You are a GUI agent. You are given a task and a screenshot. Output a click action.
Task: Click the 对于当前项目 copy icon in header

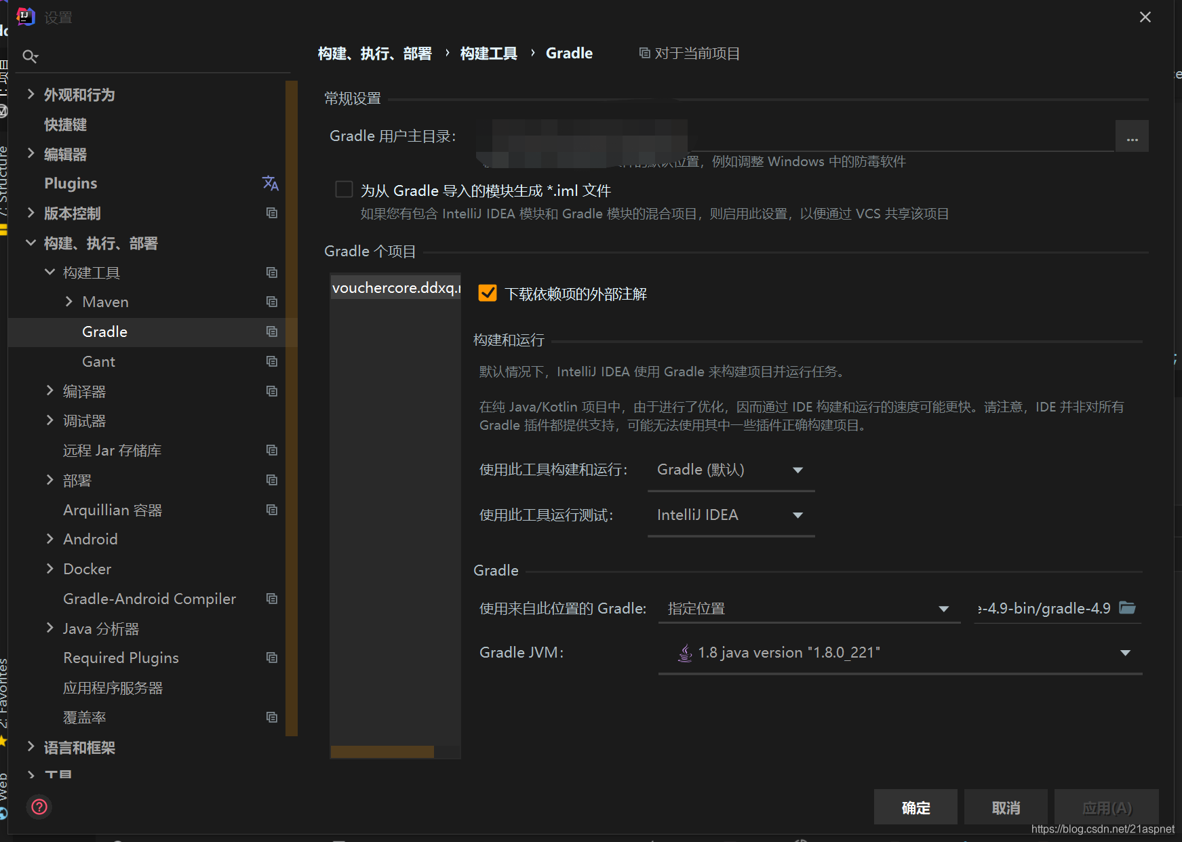[645, 53]
